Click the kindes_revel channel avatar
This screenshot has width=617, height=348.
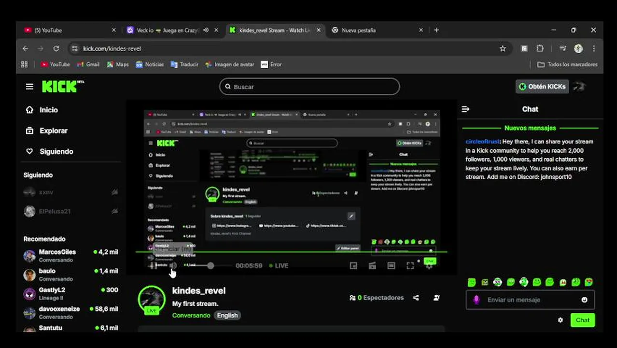coord(152,300)
